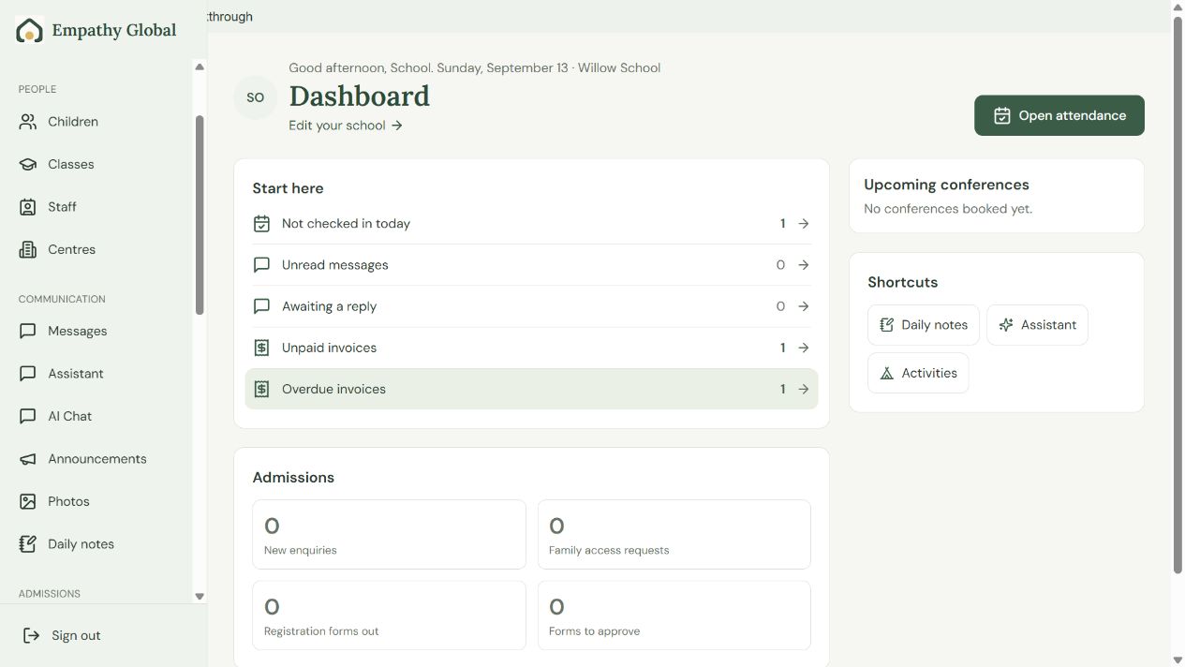Screen dimensions: 1185x667
Task: Open Unpaid invoices row arrow
Action: pyautogui.click(x=804, y=348)
